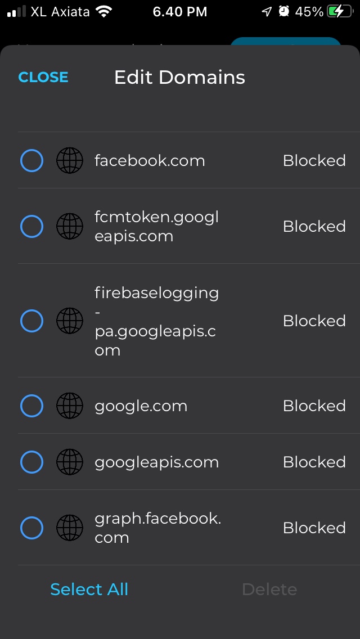Close the Edit Domains sheet
Image resolution: width=360 pixels, height=639 pixels.
[43, 77]
